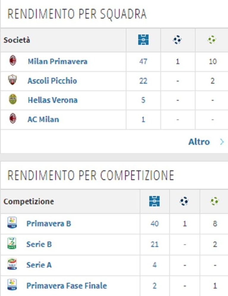This screenshot has height=296, width=228.
Task: Click the Primavera B competition logo
Action: (x=12, y=223)
